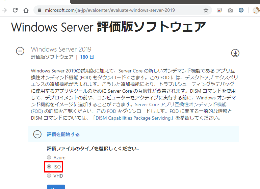Collapse the Windows Server 2019 section
The height and width of the screenshot is (189, 260).
20,51
